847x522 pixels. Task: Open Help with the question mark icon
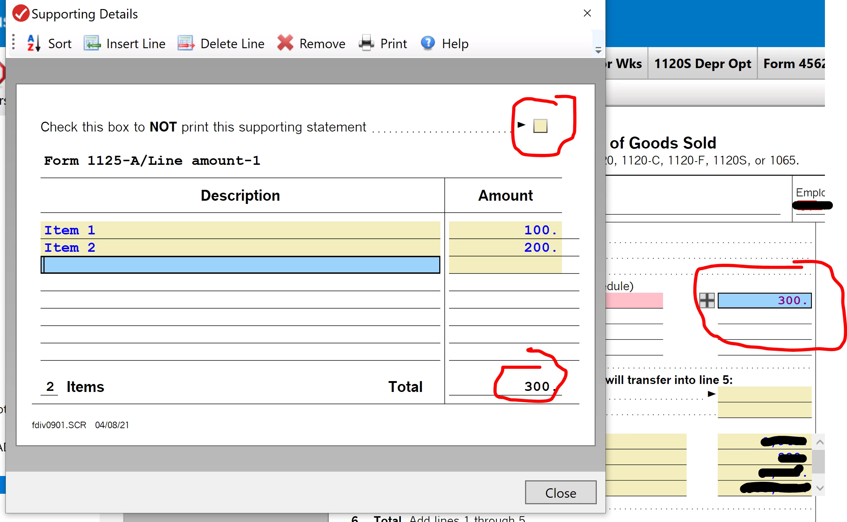(x=428, y=43)
